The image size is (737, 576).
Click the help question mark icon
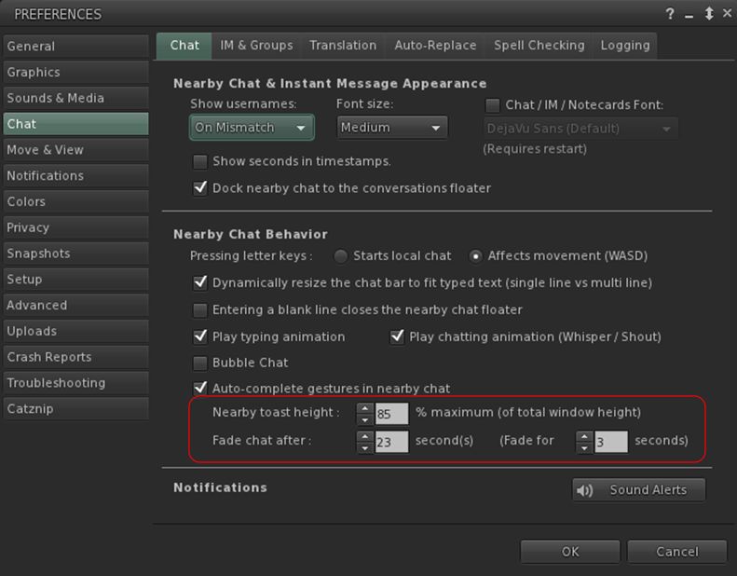pyautogui.click(x=670, y=14)
